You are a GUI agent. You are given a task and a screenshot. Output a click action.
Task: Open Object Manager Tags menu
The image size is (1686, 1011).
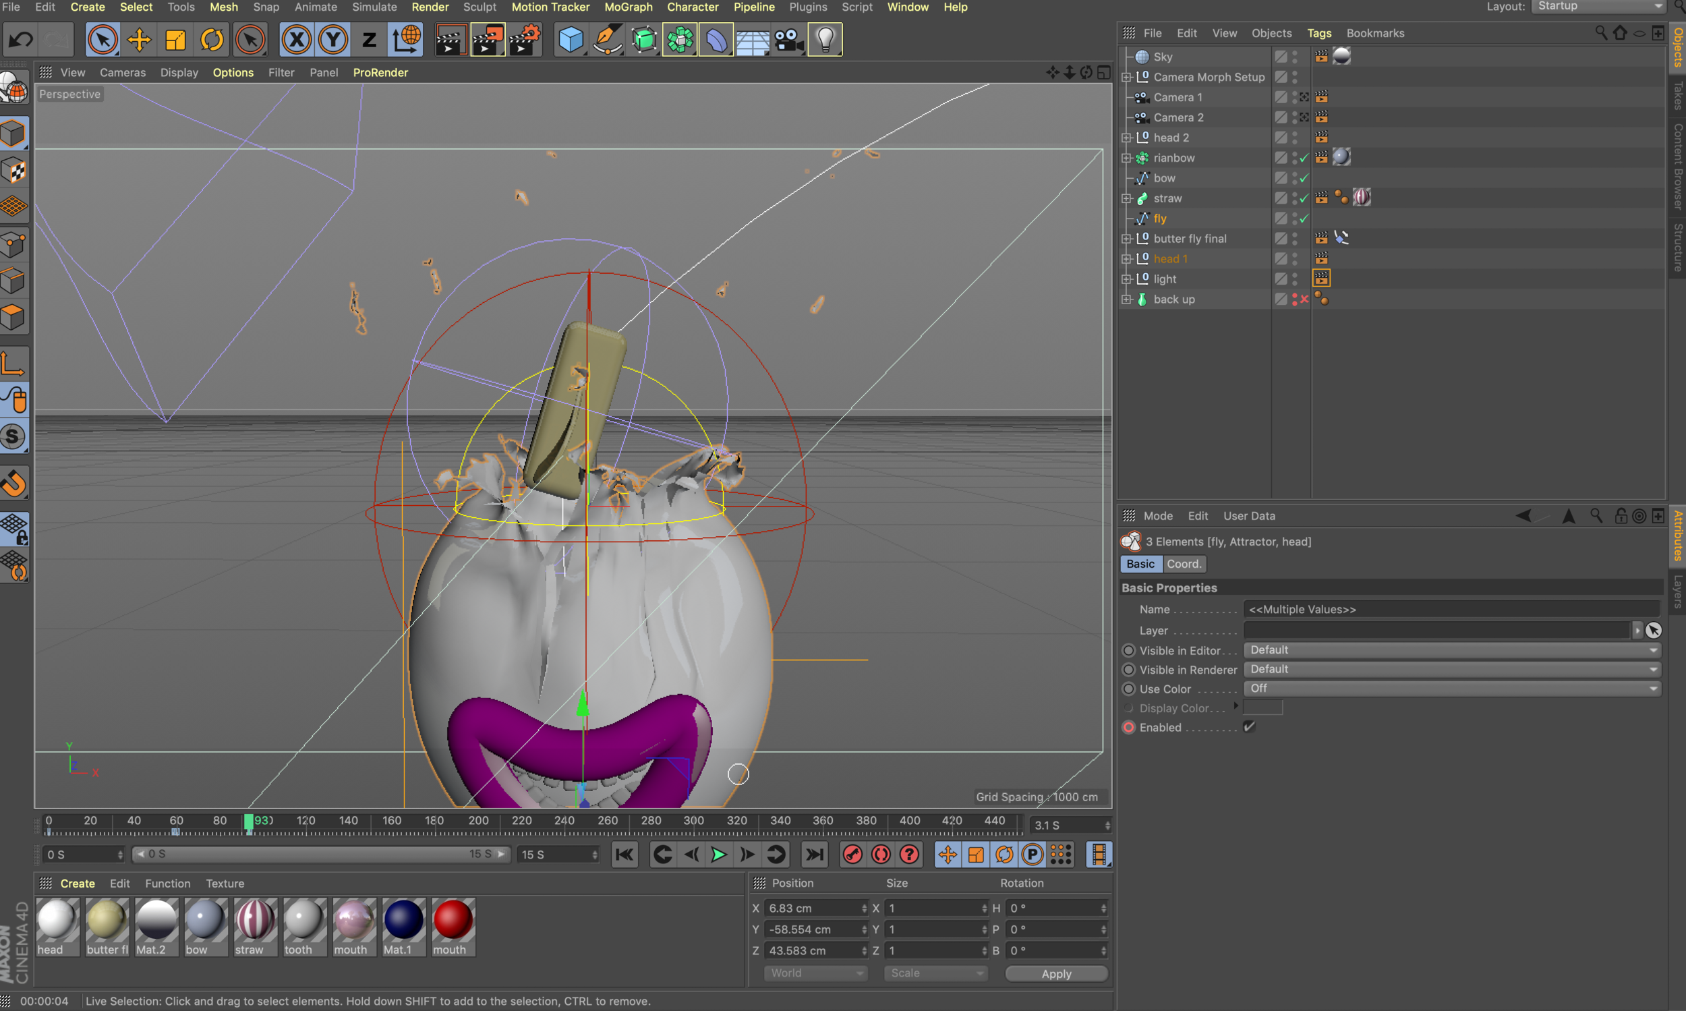pyautogui.click(x=1319, y=33)
